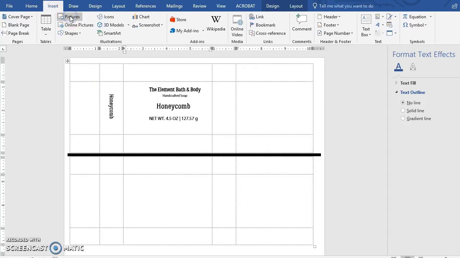Screen dimensions: 460x258
Task: Open the Symbol gallery
Action: point(415,25)
